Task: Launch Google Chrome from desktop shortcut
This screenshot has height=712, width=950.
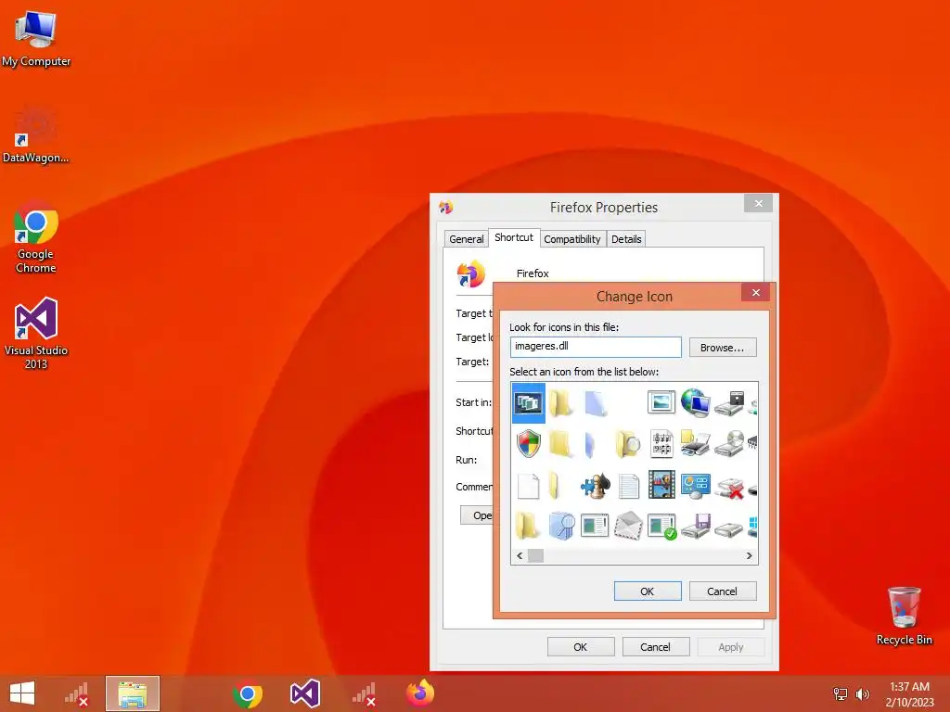Action: [x=36, y=237]
